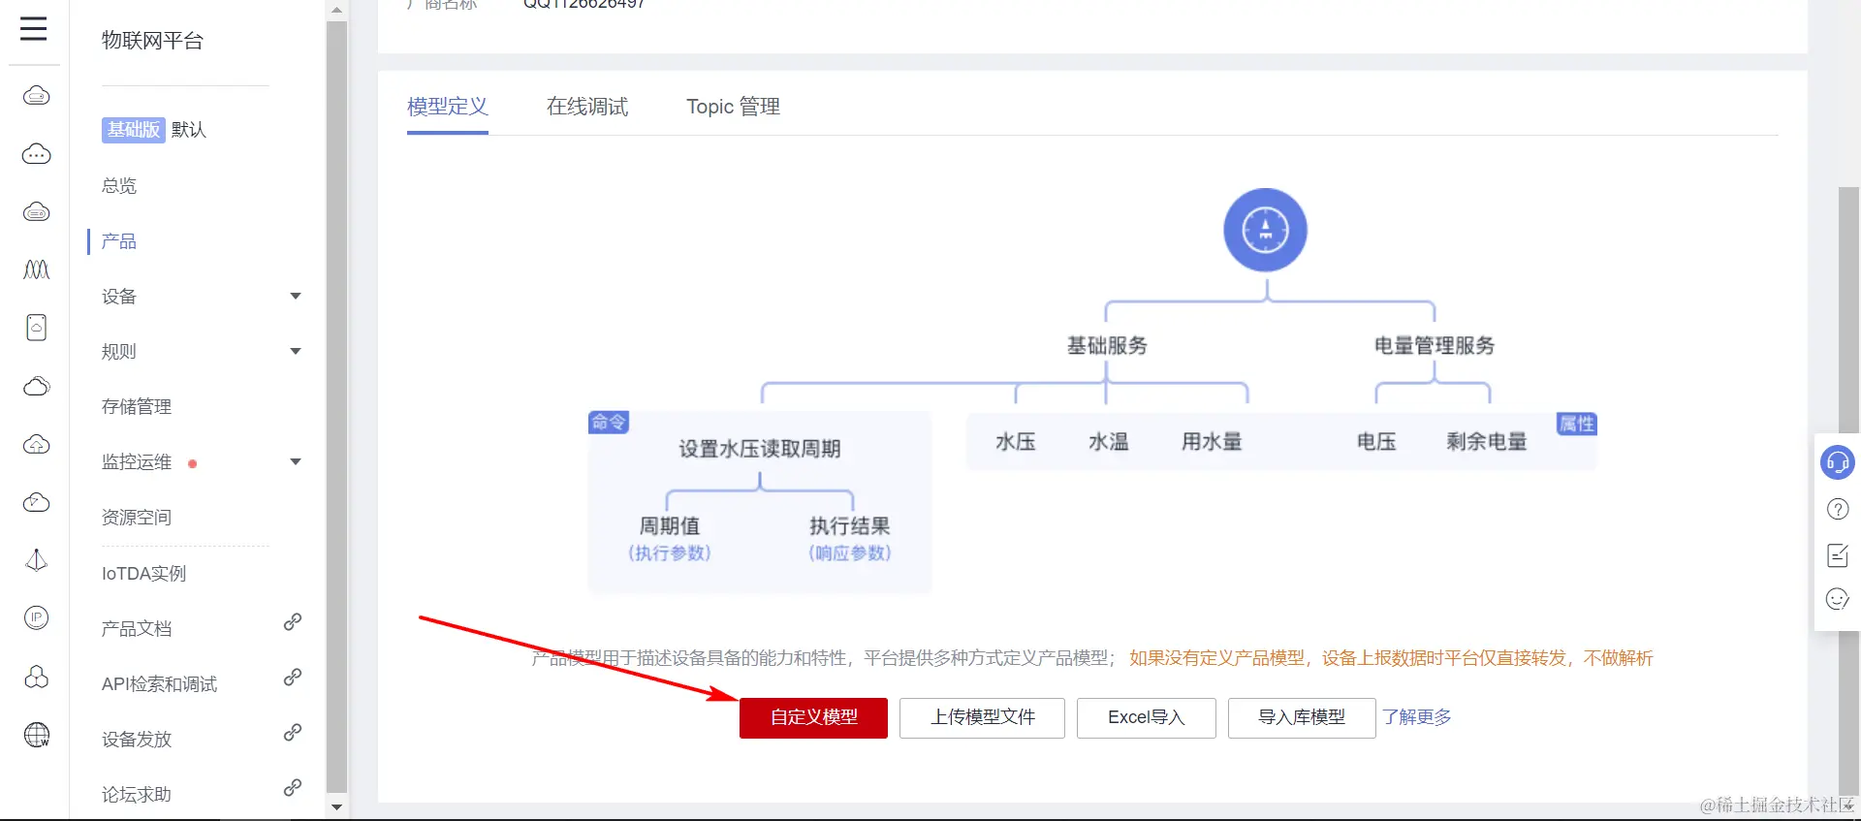Click the cloud gauge icon in left rail
Screen dimensions: 1861x821
pyautogui.click(x=36, y=502)
